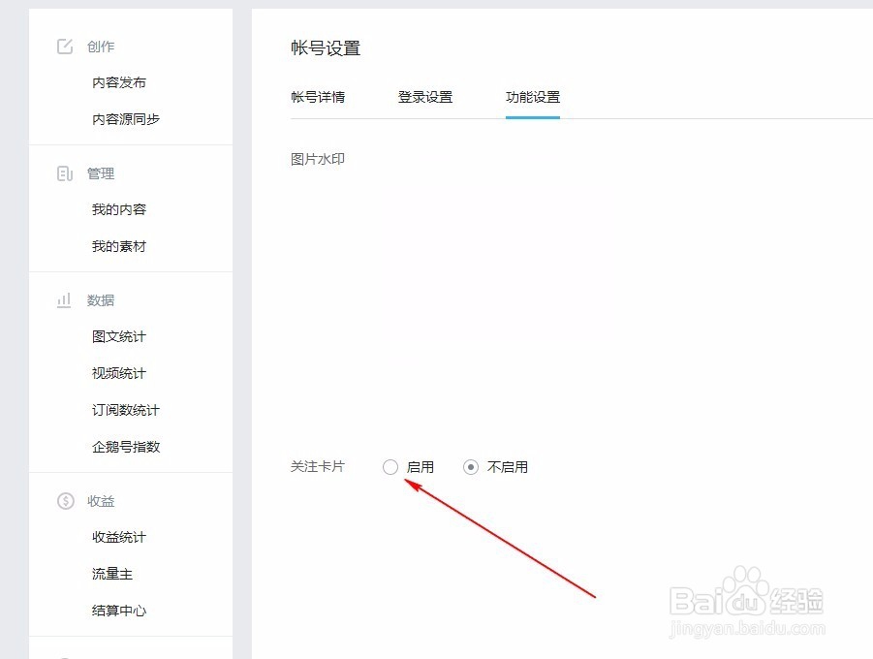
Task: Click the pen icon beside 创作
Action: [64, 46]
